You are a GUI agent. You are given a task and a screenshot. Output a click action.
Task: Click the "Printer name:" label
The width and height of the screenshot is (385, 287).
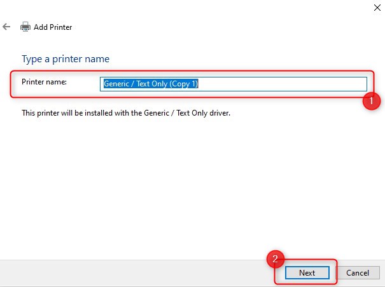pyautogui.click(x=44, y=82)
